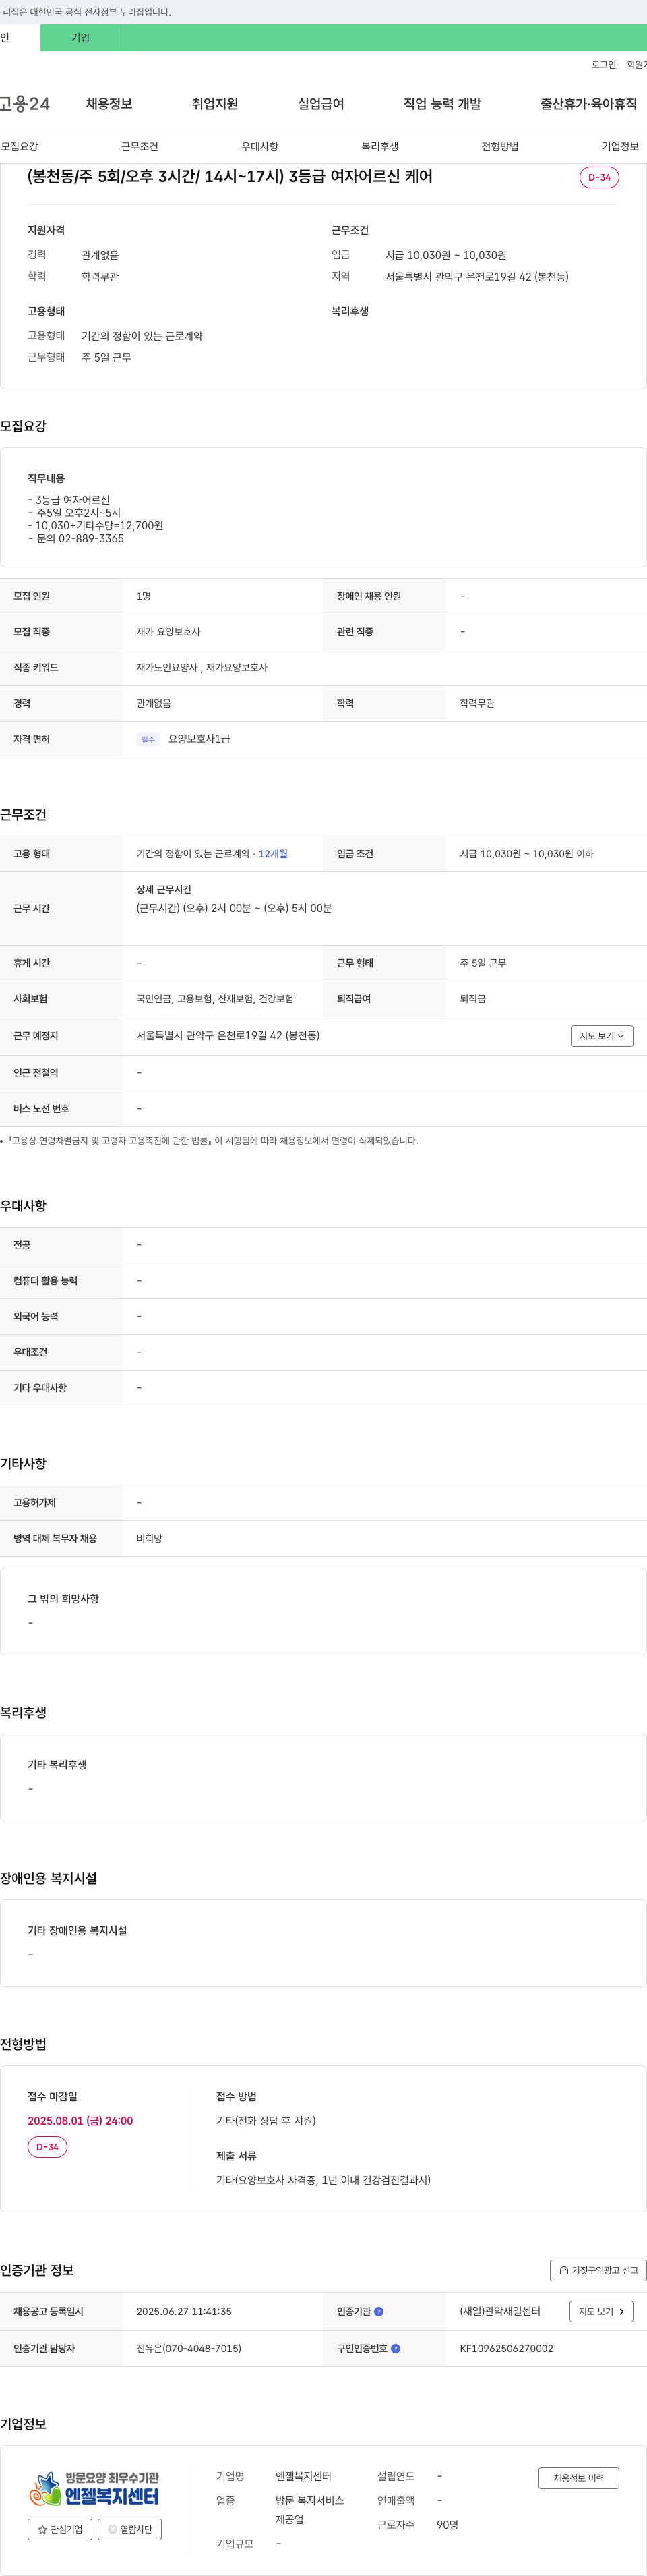Jump to the 모집요강 section tab
Image resolution: width=647 pixels, height=2576 pixels.
[x=20, y=146]
